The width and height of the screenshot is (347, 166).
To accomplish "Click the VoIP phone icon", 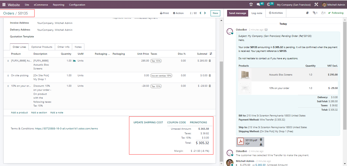I will (x=251, y=5).
